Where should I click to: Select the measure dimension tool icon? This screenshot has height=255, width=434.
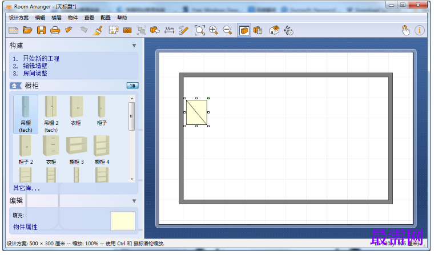170,30
